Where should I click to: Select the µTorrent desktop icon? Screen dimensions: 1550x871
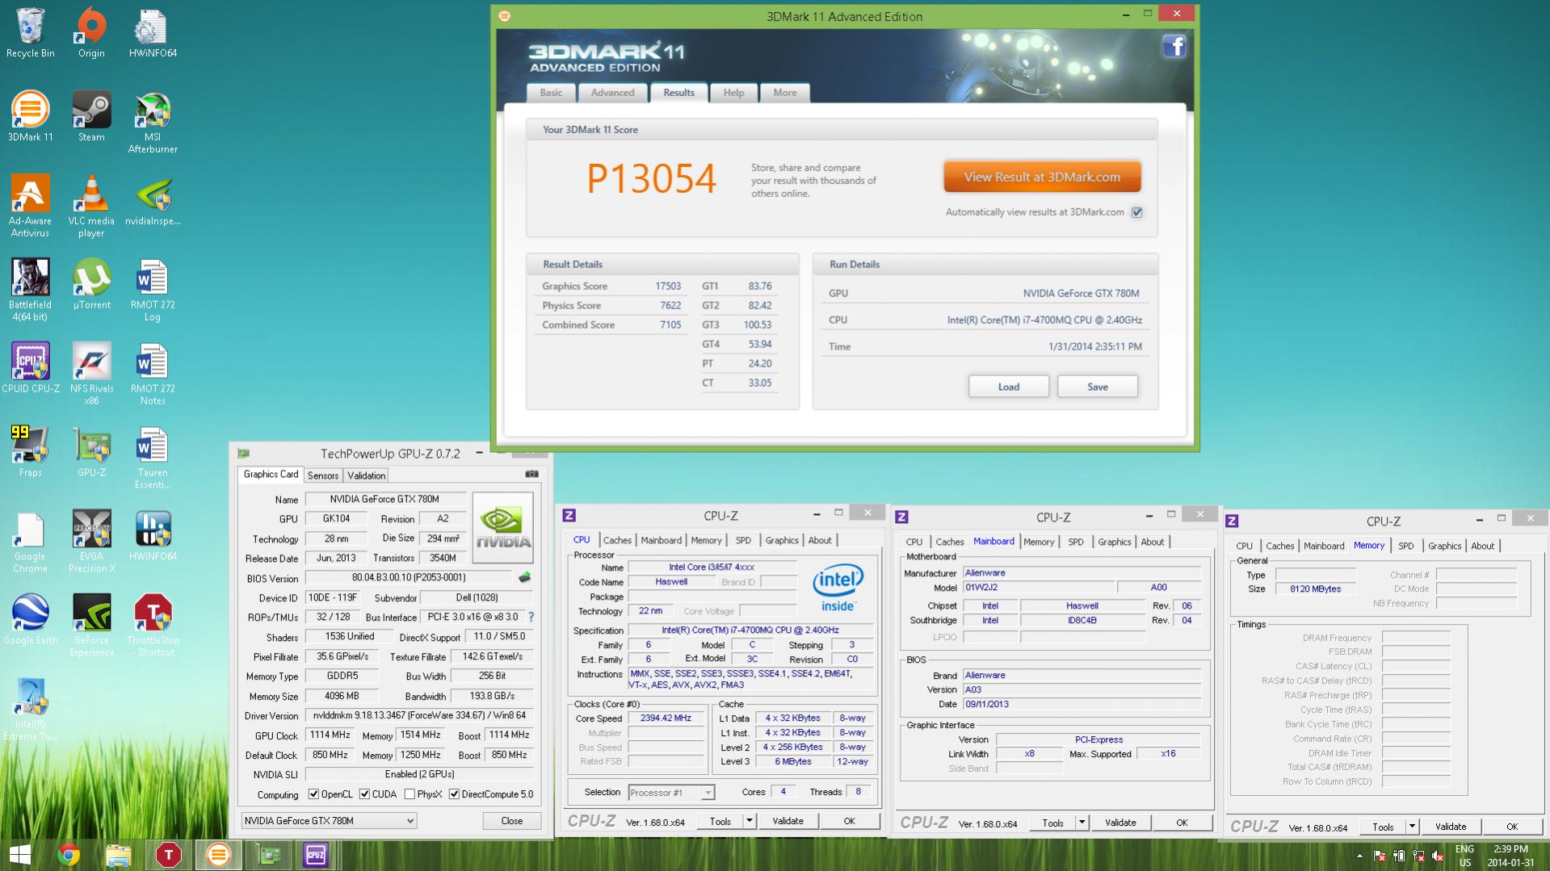[x=91, y=285]
